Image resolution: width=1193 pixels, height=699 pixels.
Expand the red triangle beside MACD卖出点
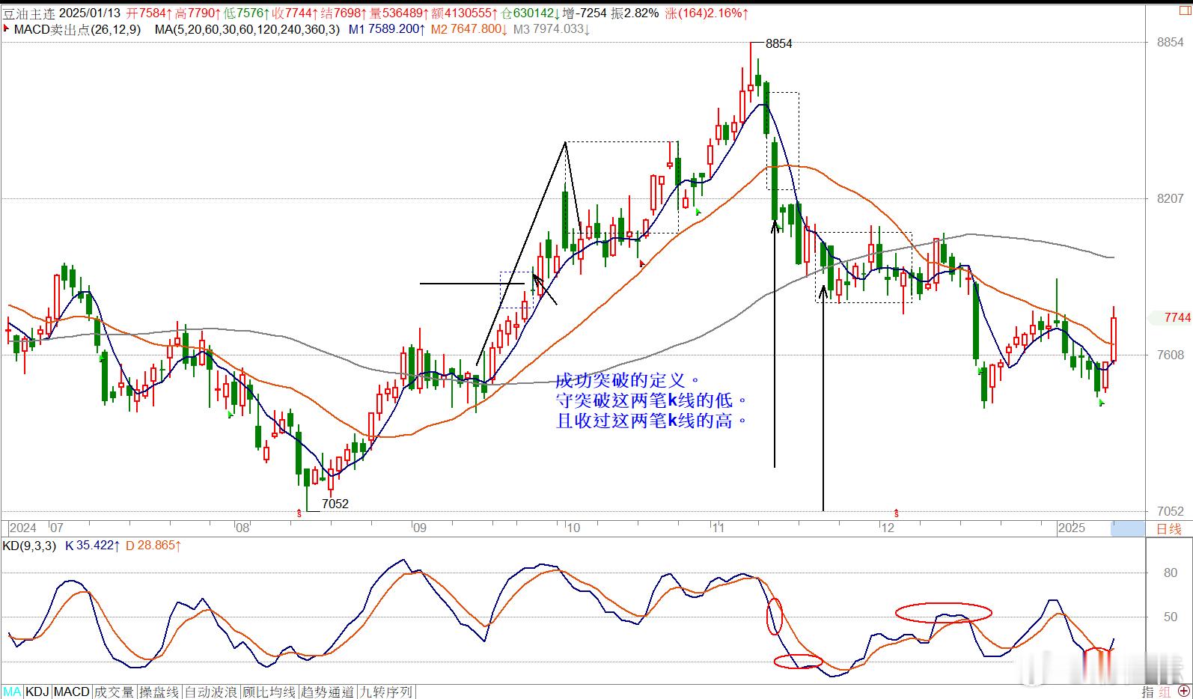pyautogui.click(x=6, y=29)
